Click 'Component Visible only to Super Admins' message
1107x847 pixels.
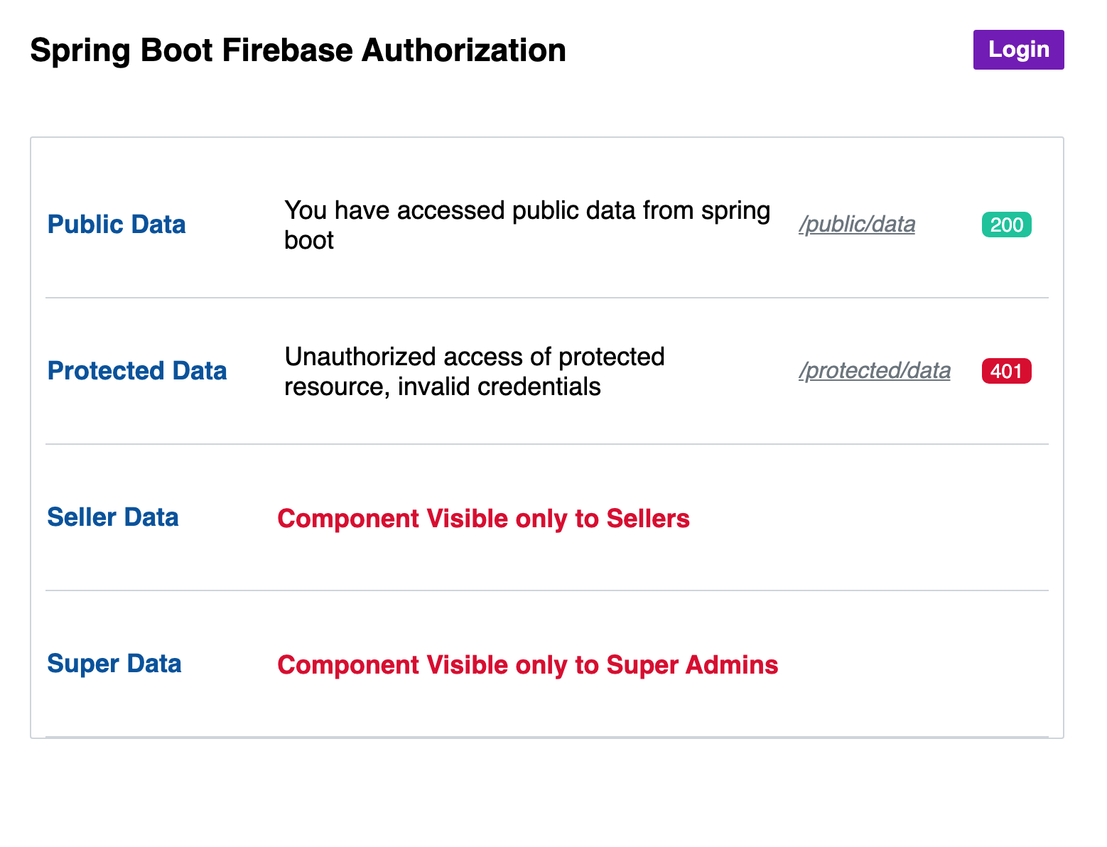527,665
